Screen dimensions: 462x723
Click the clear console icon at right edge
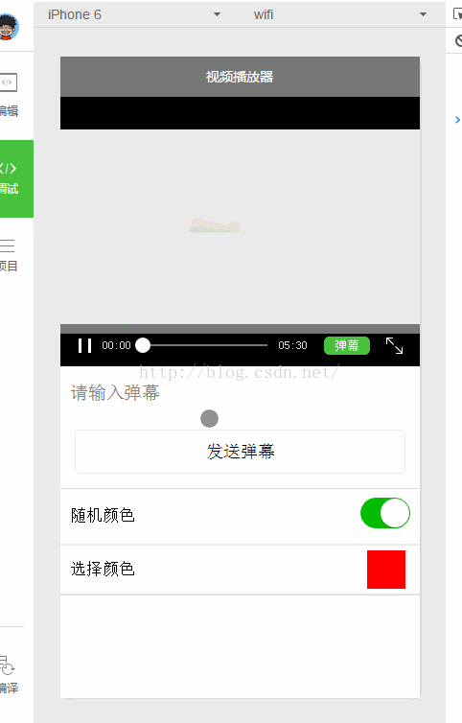click(458, 41)
